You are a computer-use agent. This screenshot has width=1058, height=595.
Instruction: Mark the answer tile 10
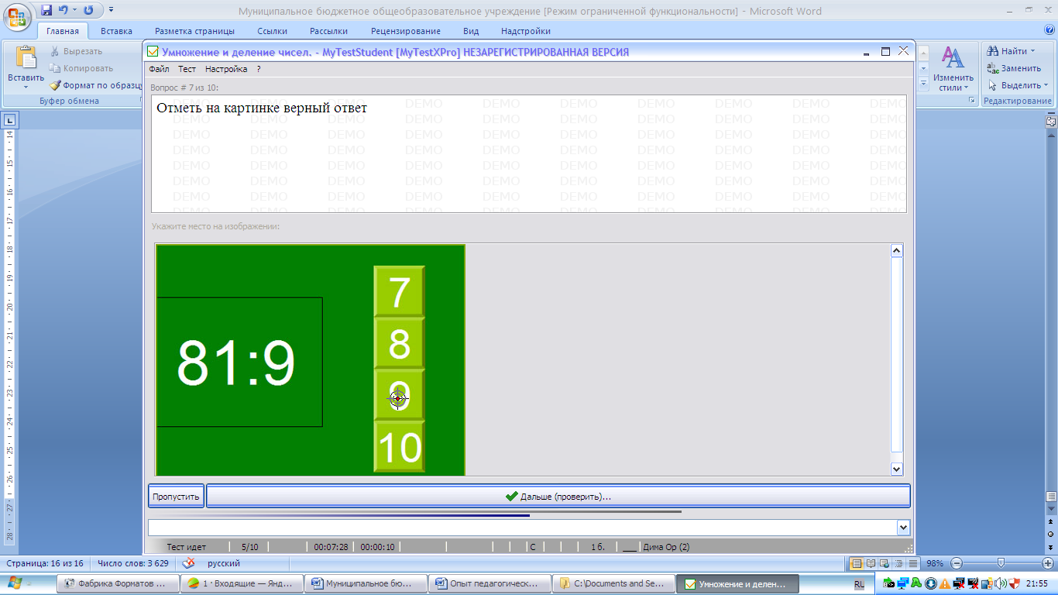(x=399, y=445)
